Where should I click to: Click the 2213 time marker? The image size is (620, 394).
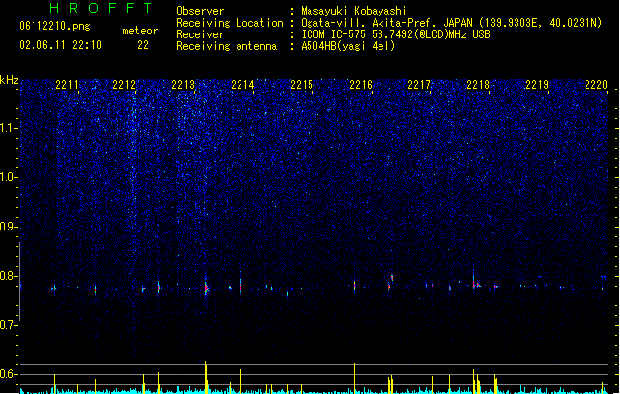pos(183,85)
